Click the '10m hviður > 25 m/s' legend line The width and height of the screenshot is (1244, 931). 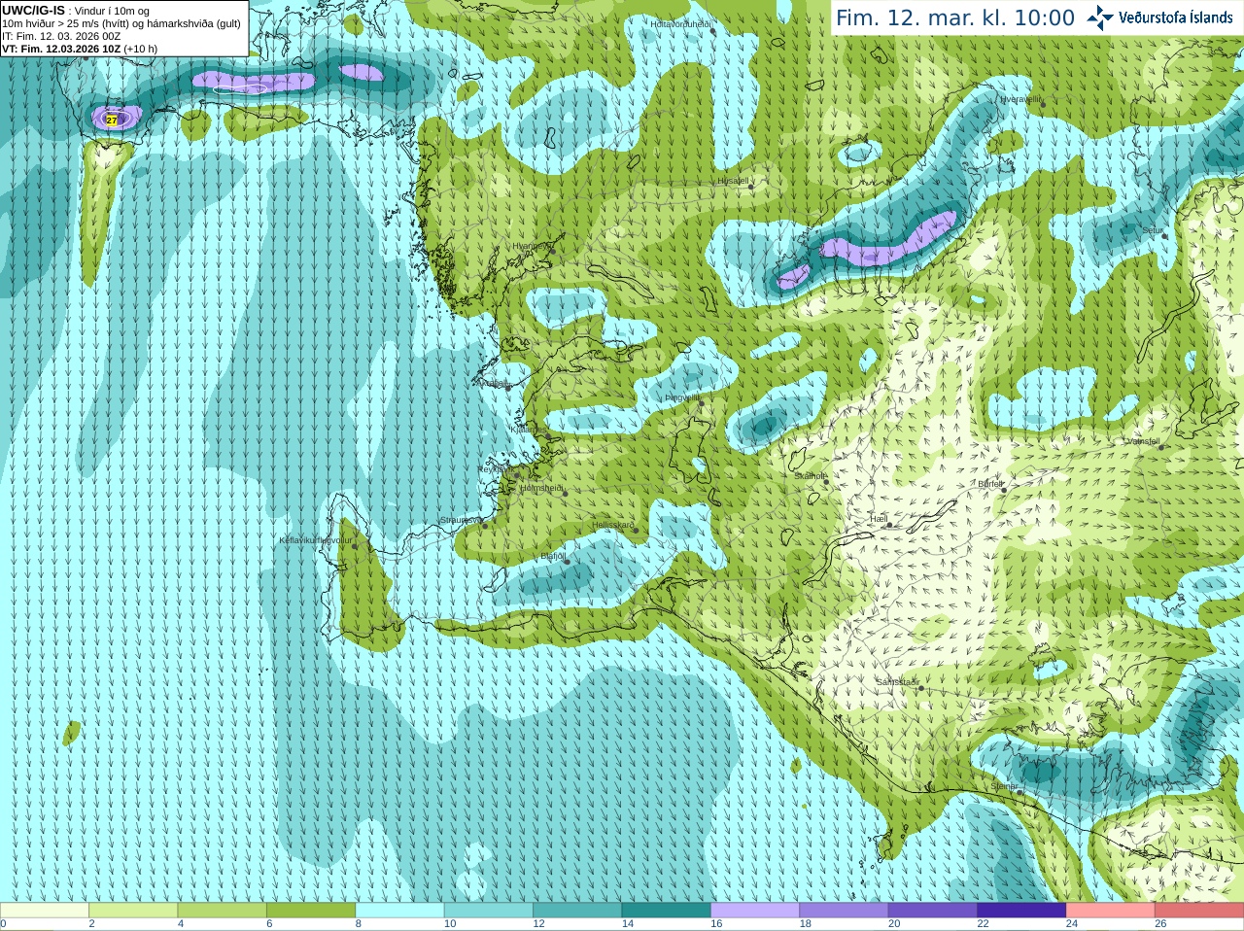(121, 23)
